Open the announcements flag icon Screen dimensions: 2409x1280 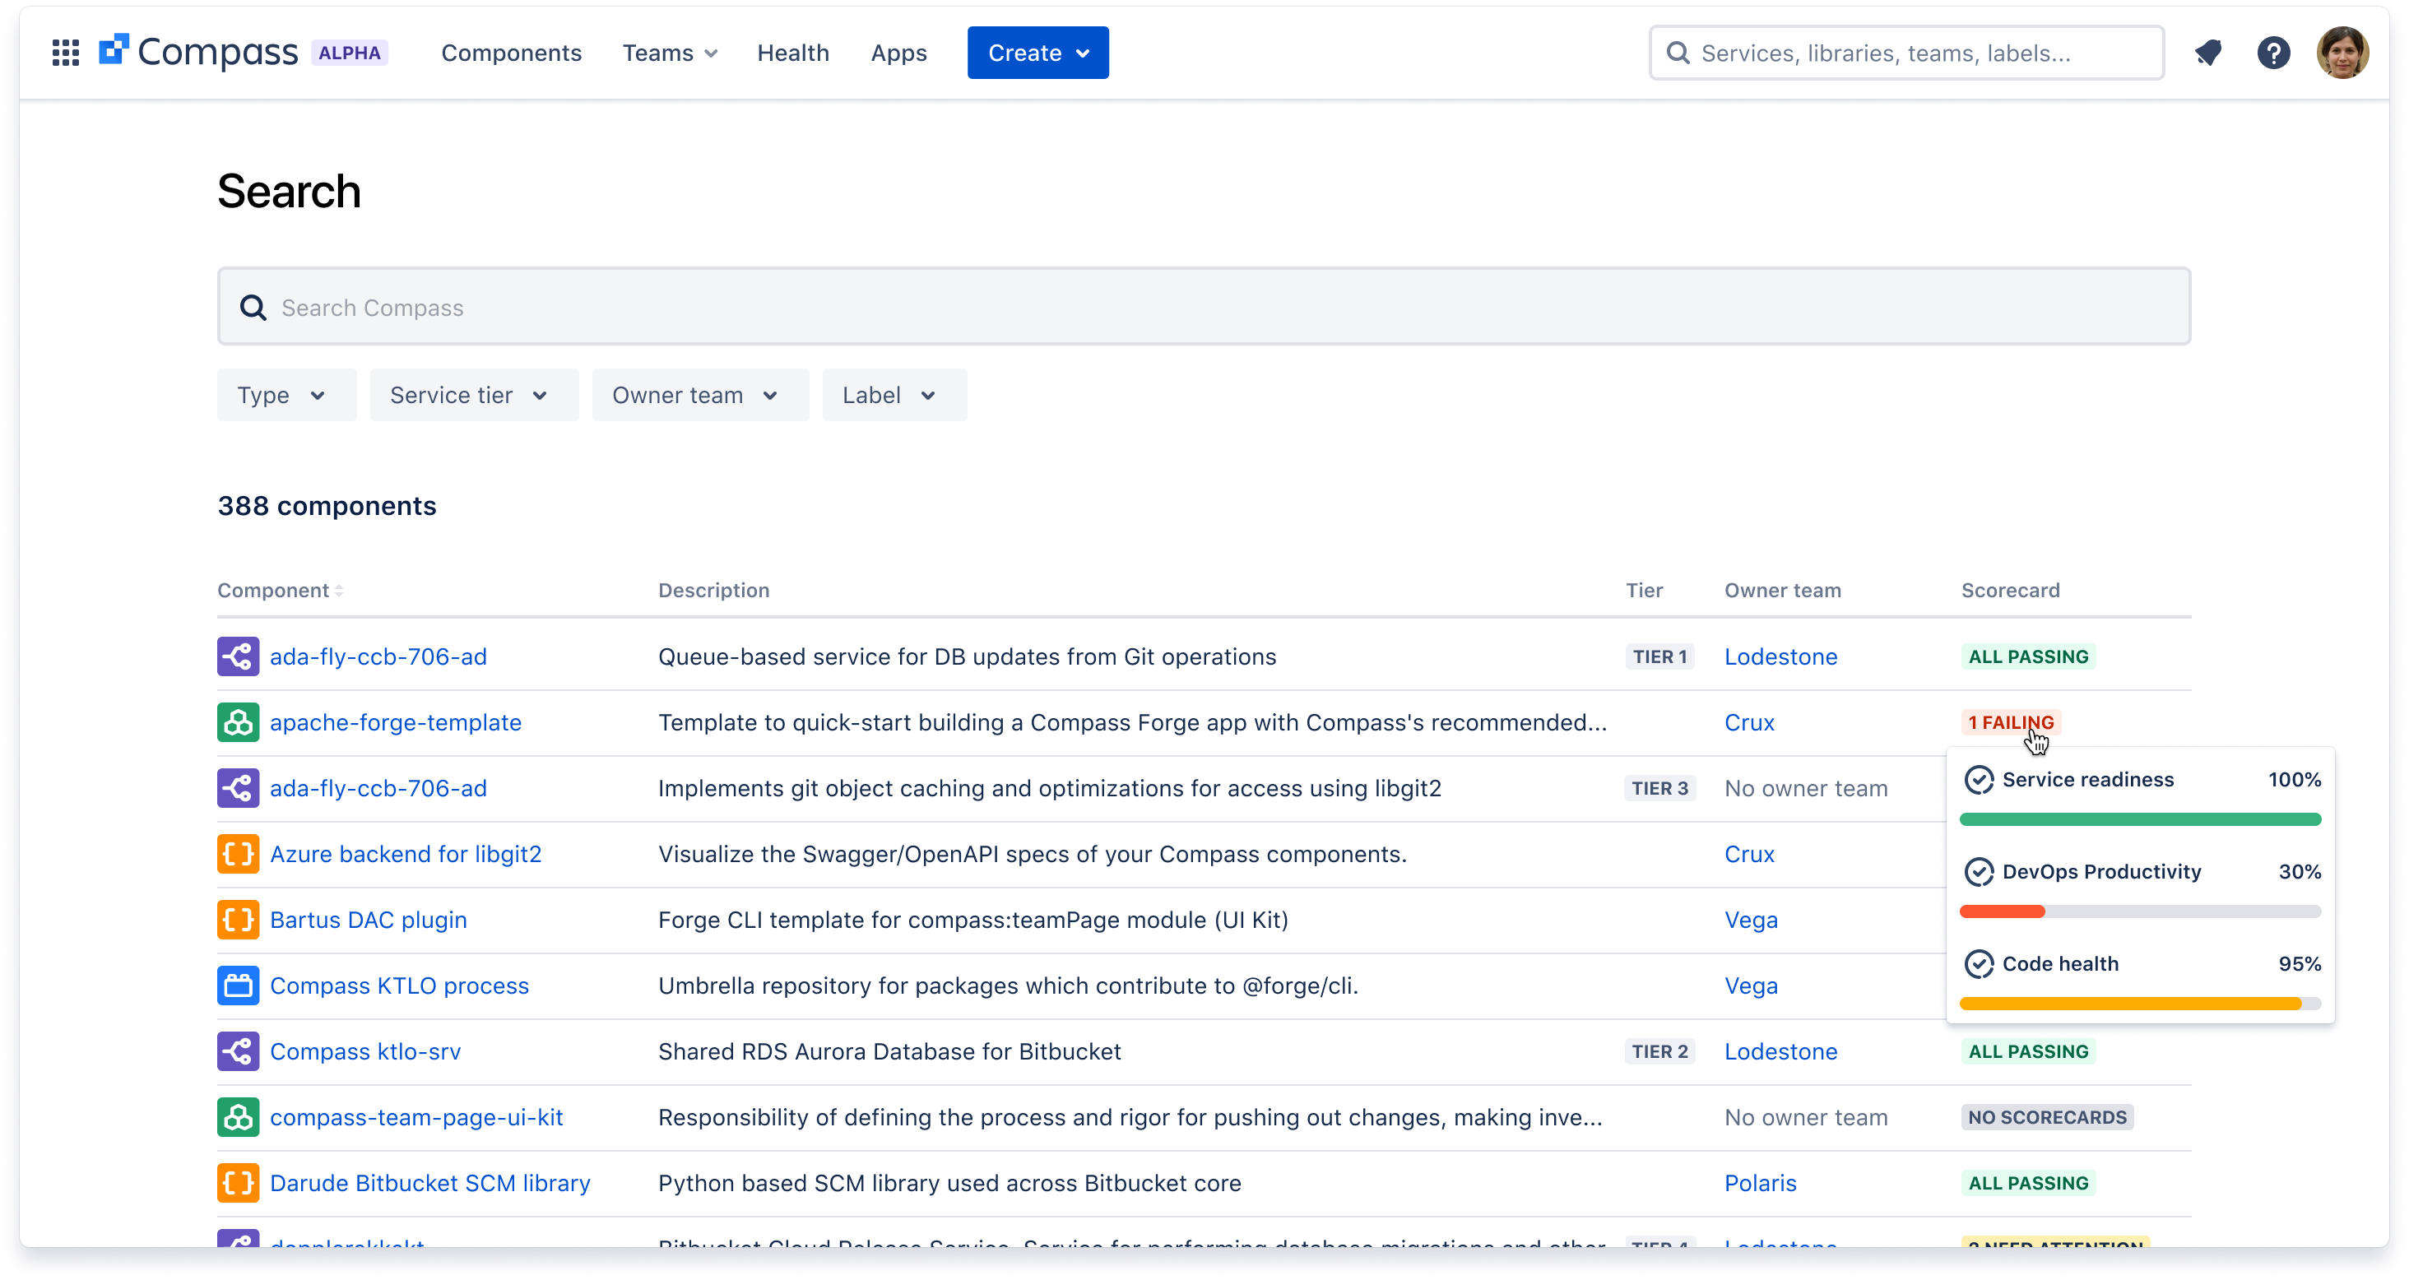pos(2209,53)
